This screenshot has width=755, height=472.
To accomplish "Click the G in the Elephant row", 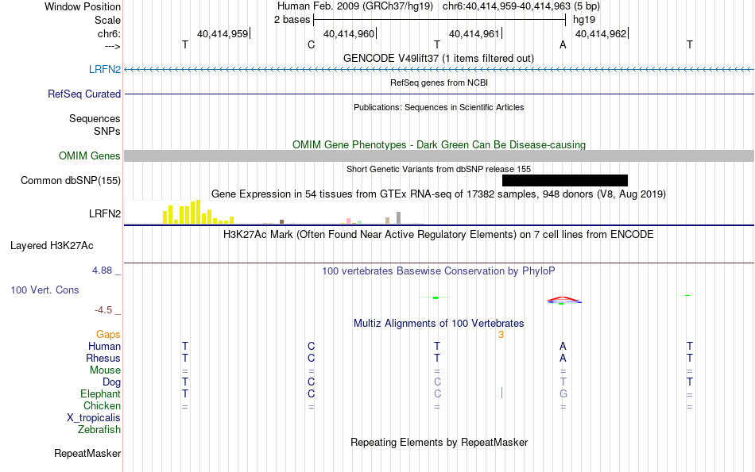I will click(x=563, y=393).
